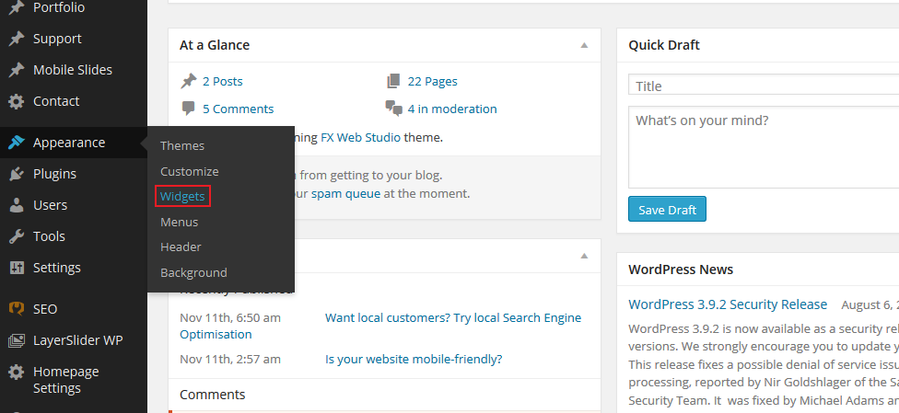Viewport: 899px width, 413px height.
Task: Open the 22 Pages link
Action: pos(432,81)
